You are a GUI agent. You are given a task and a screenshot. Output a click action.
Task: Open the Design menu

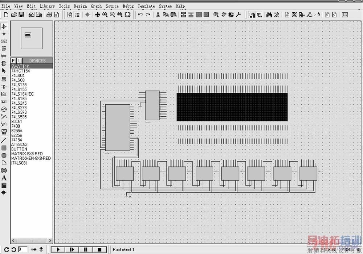80,6
